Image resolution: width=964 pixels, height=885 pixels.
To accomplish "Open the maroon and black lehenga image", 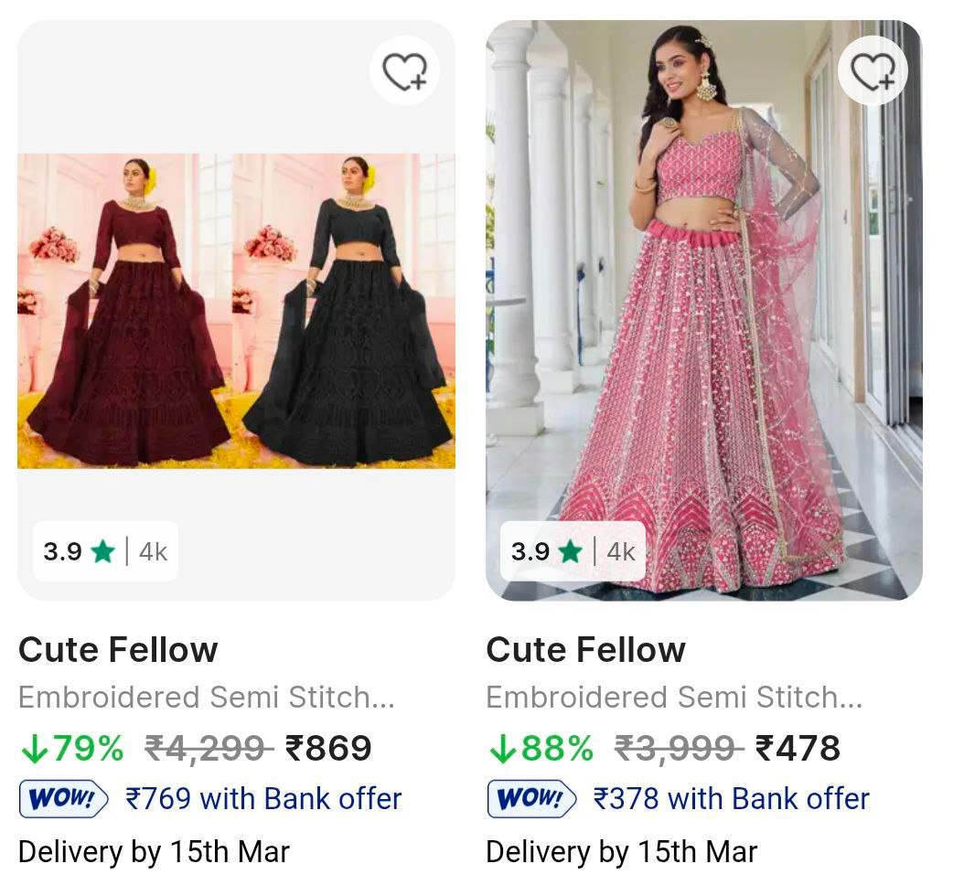I will [x=236, y=311].
